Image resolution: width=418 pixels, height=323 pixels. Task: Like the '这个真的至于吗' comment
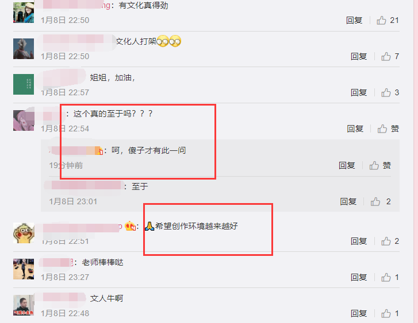[388, 129]
